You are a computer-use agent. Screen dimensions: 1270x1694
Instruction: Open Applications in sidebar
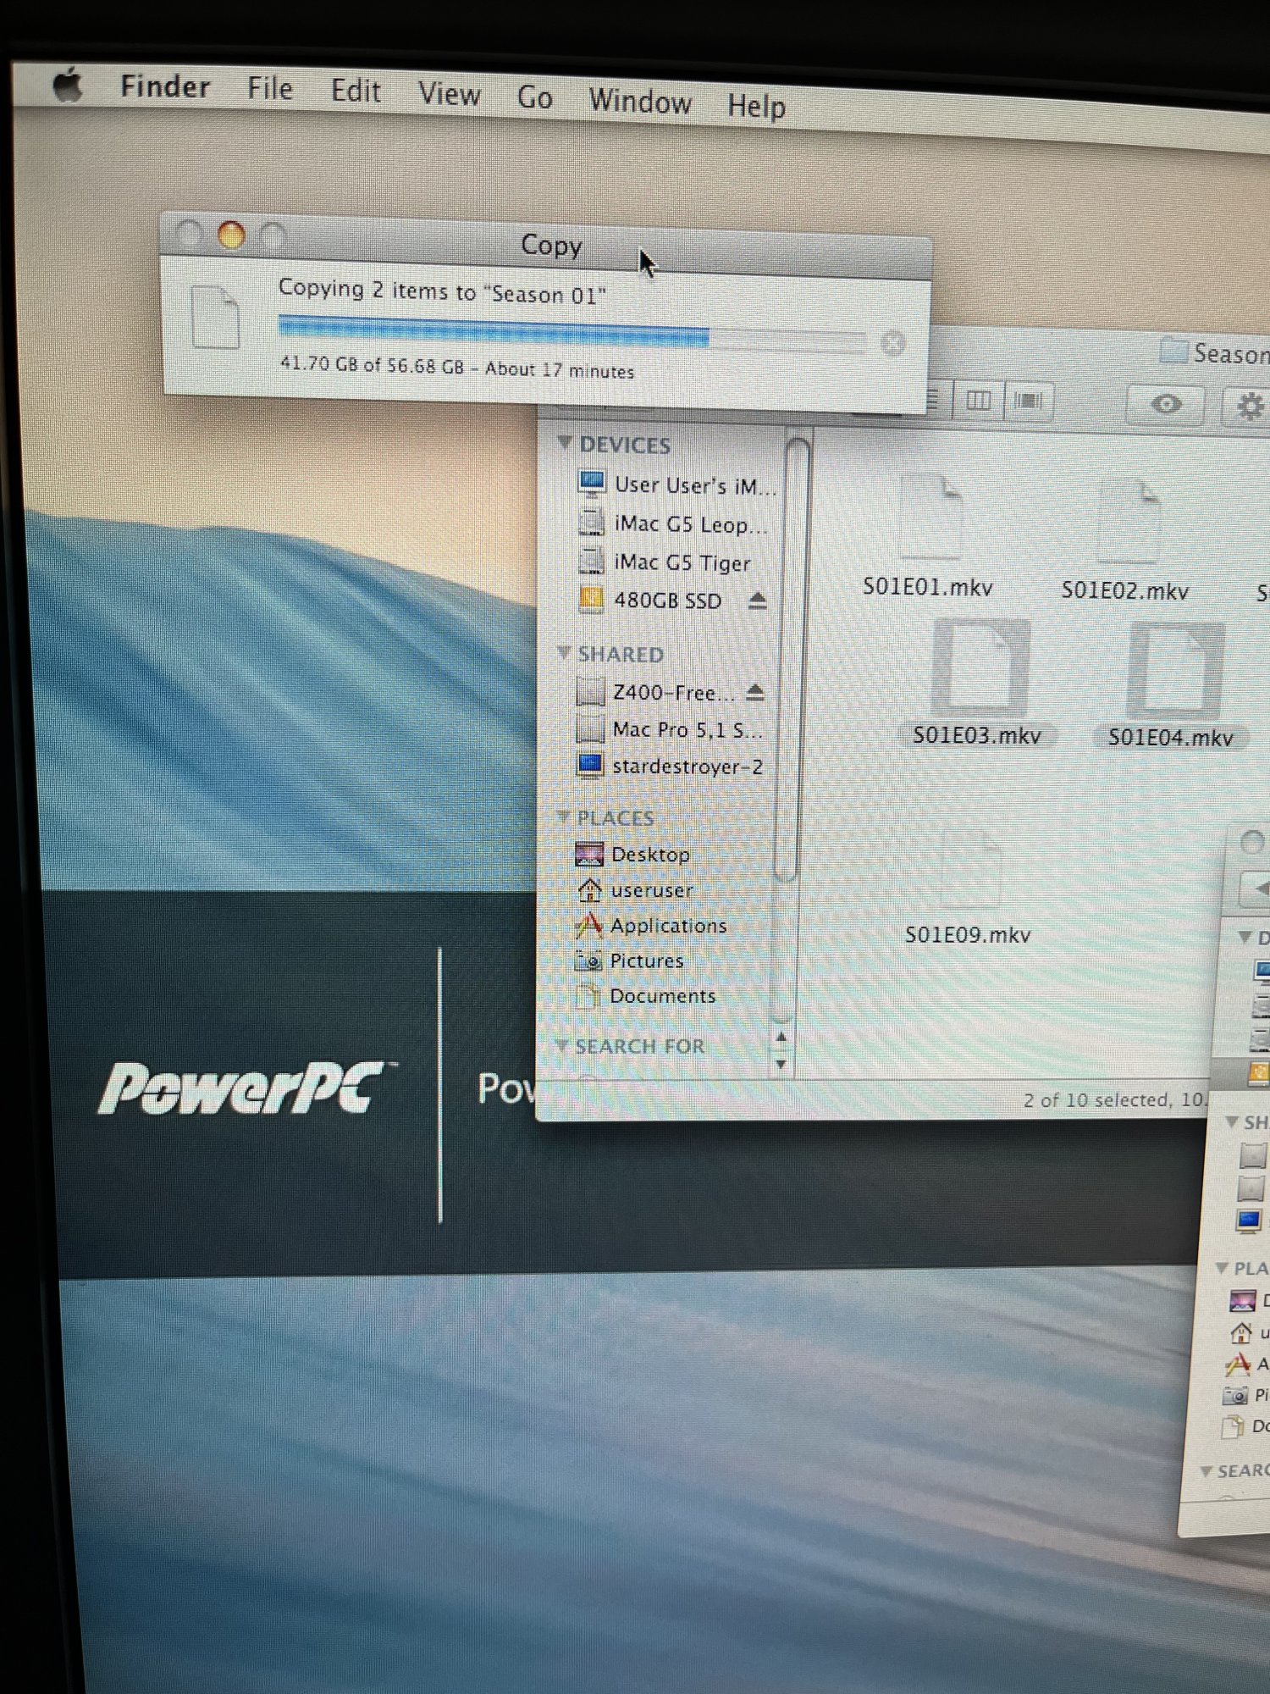tap(650, 925)
